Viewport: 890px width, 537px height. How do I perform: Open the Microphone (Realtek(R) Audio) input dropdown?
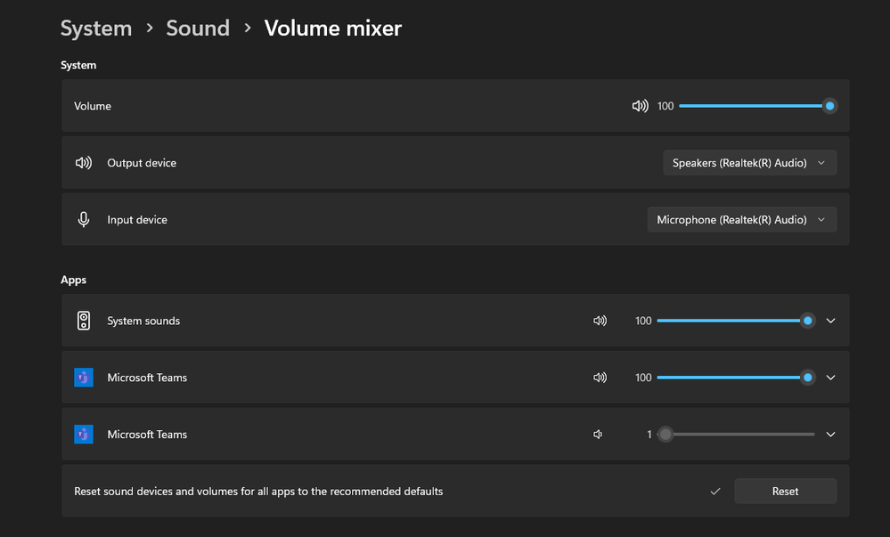tap(742, 220)
